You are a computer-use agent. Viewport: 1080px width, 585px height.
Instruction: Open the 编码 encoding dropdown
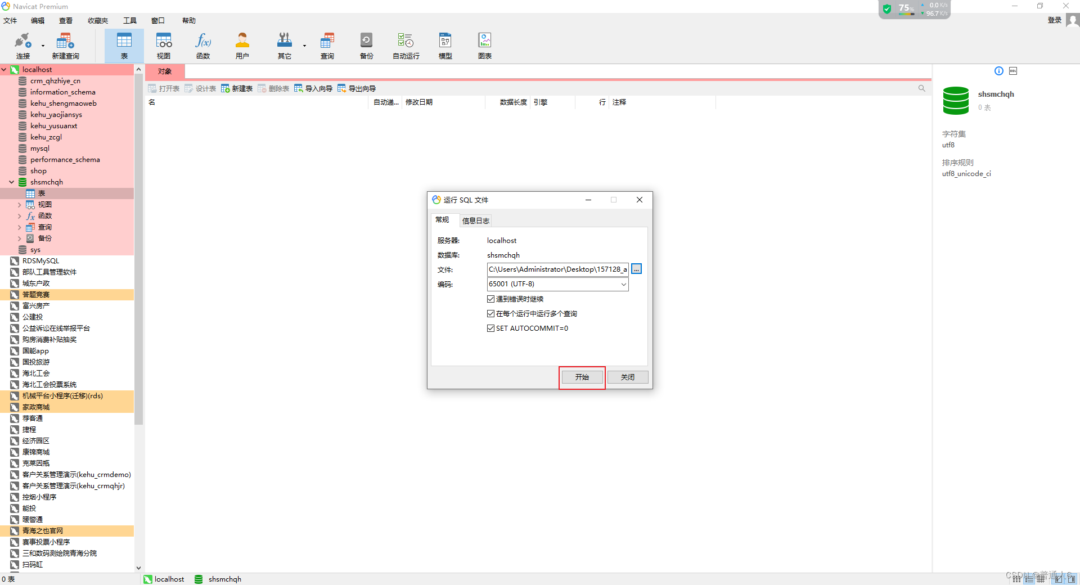pos(623,284)
